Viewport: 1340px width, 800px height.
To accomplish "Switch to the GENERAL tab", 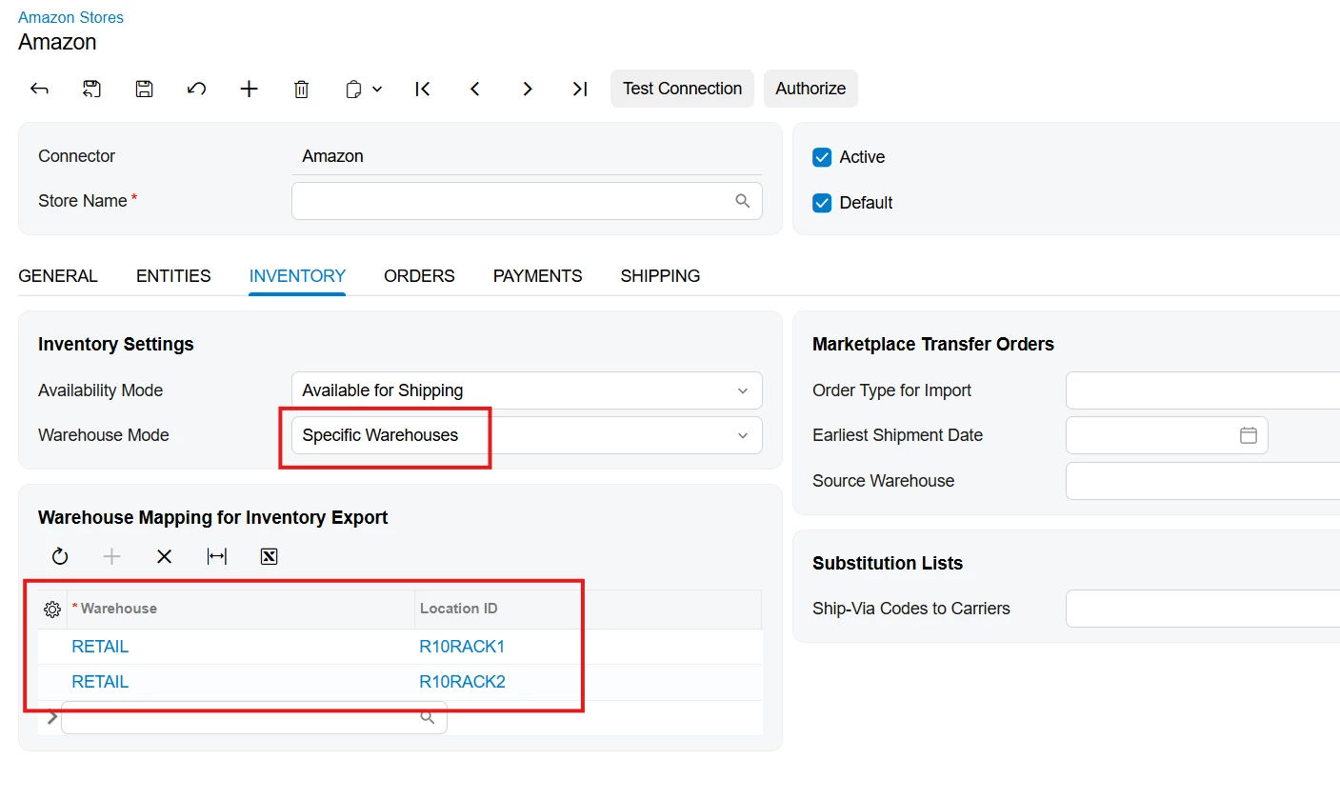I will [x=58, y=276].
